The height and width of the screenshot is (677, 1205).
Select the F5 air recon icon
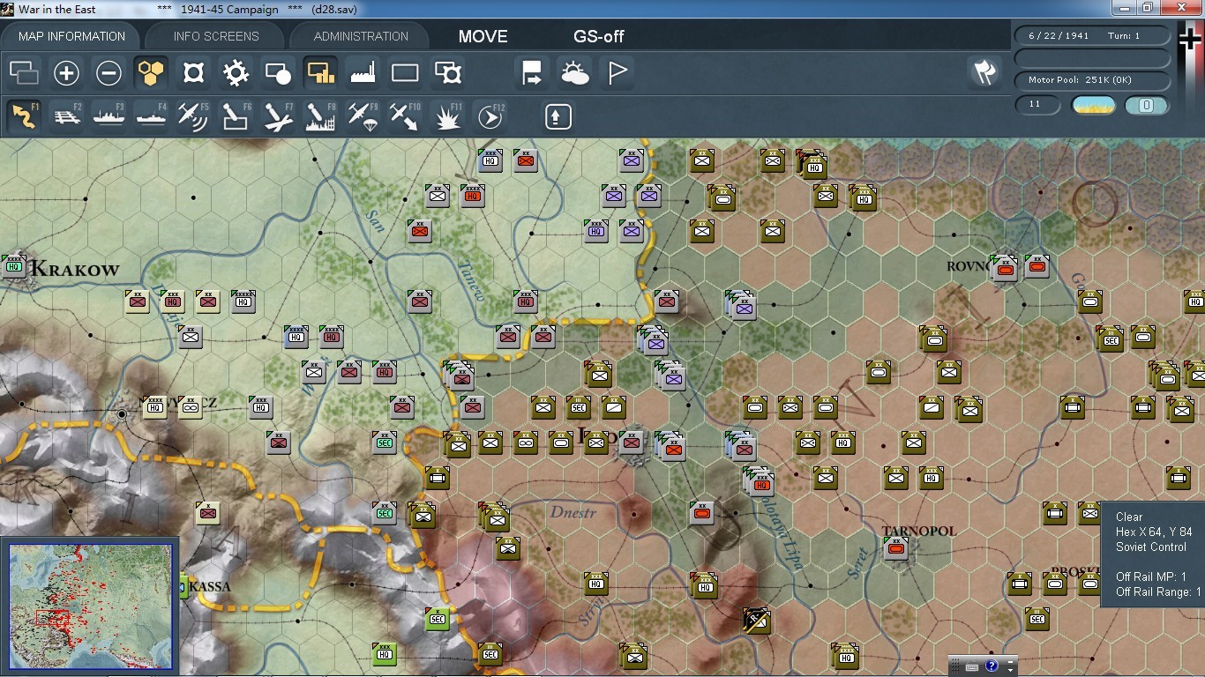(x=193, y=116)
